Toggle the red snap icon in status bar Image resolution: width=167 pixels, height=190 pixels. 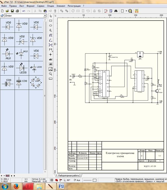coord(57,180)
